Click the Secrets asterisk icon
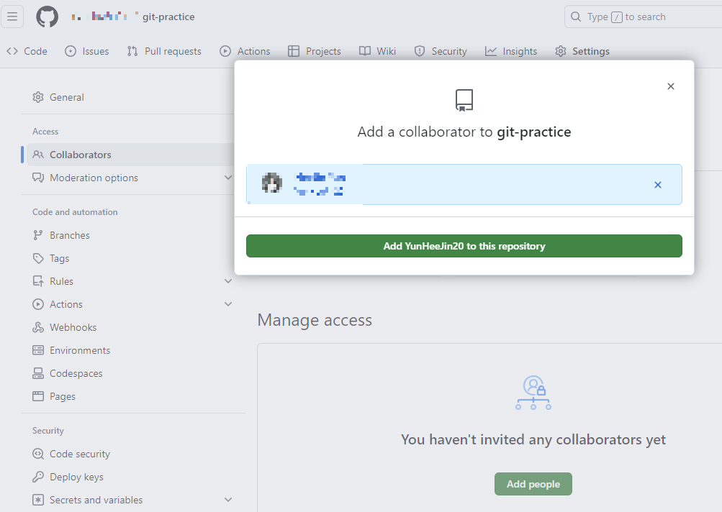722x512 pixels. pos(38,500)
